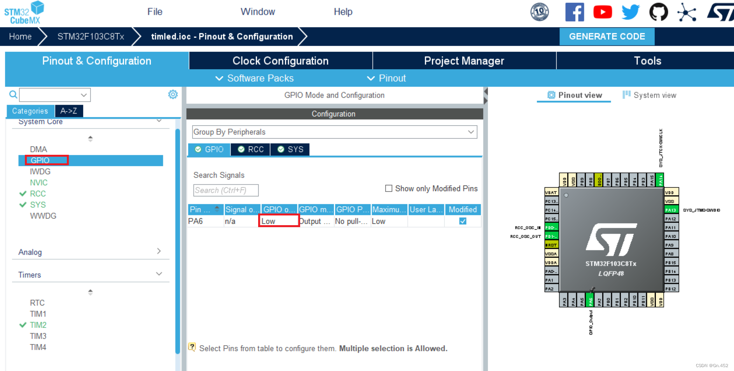Select NVIC in System Core list
The height and width of the screenshot is (371, 734).
[x=39, y=182]
